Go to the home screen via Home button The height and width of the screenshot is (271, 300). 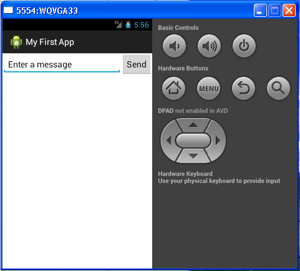click(173, 89)
